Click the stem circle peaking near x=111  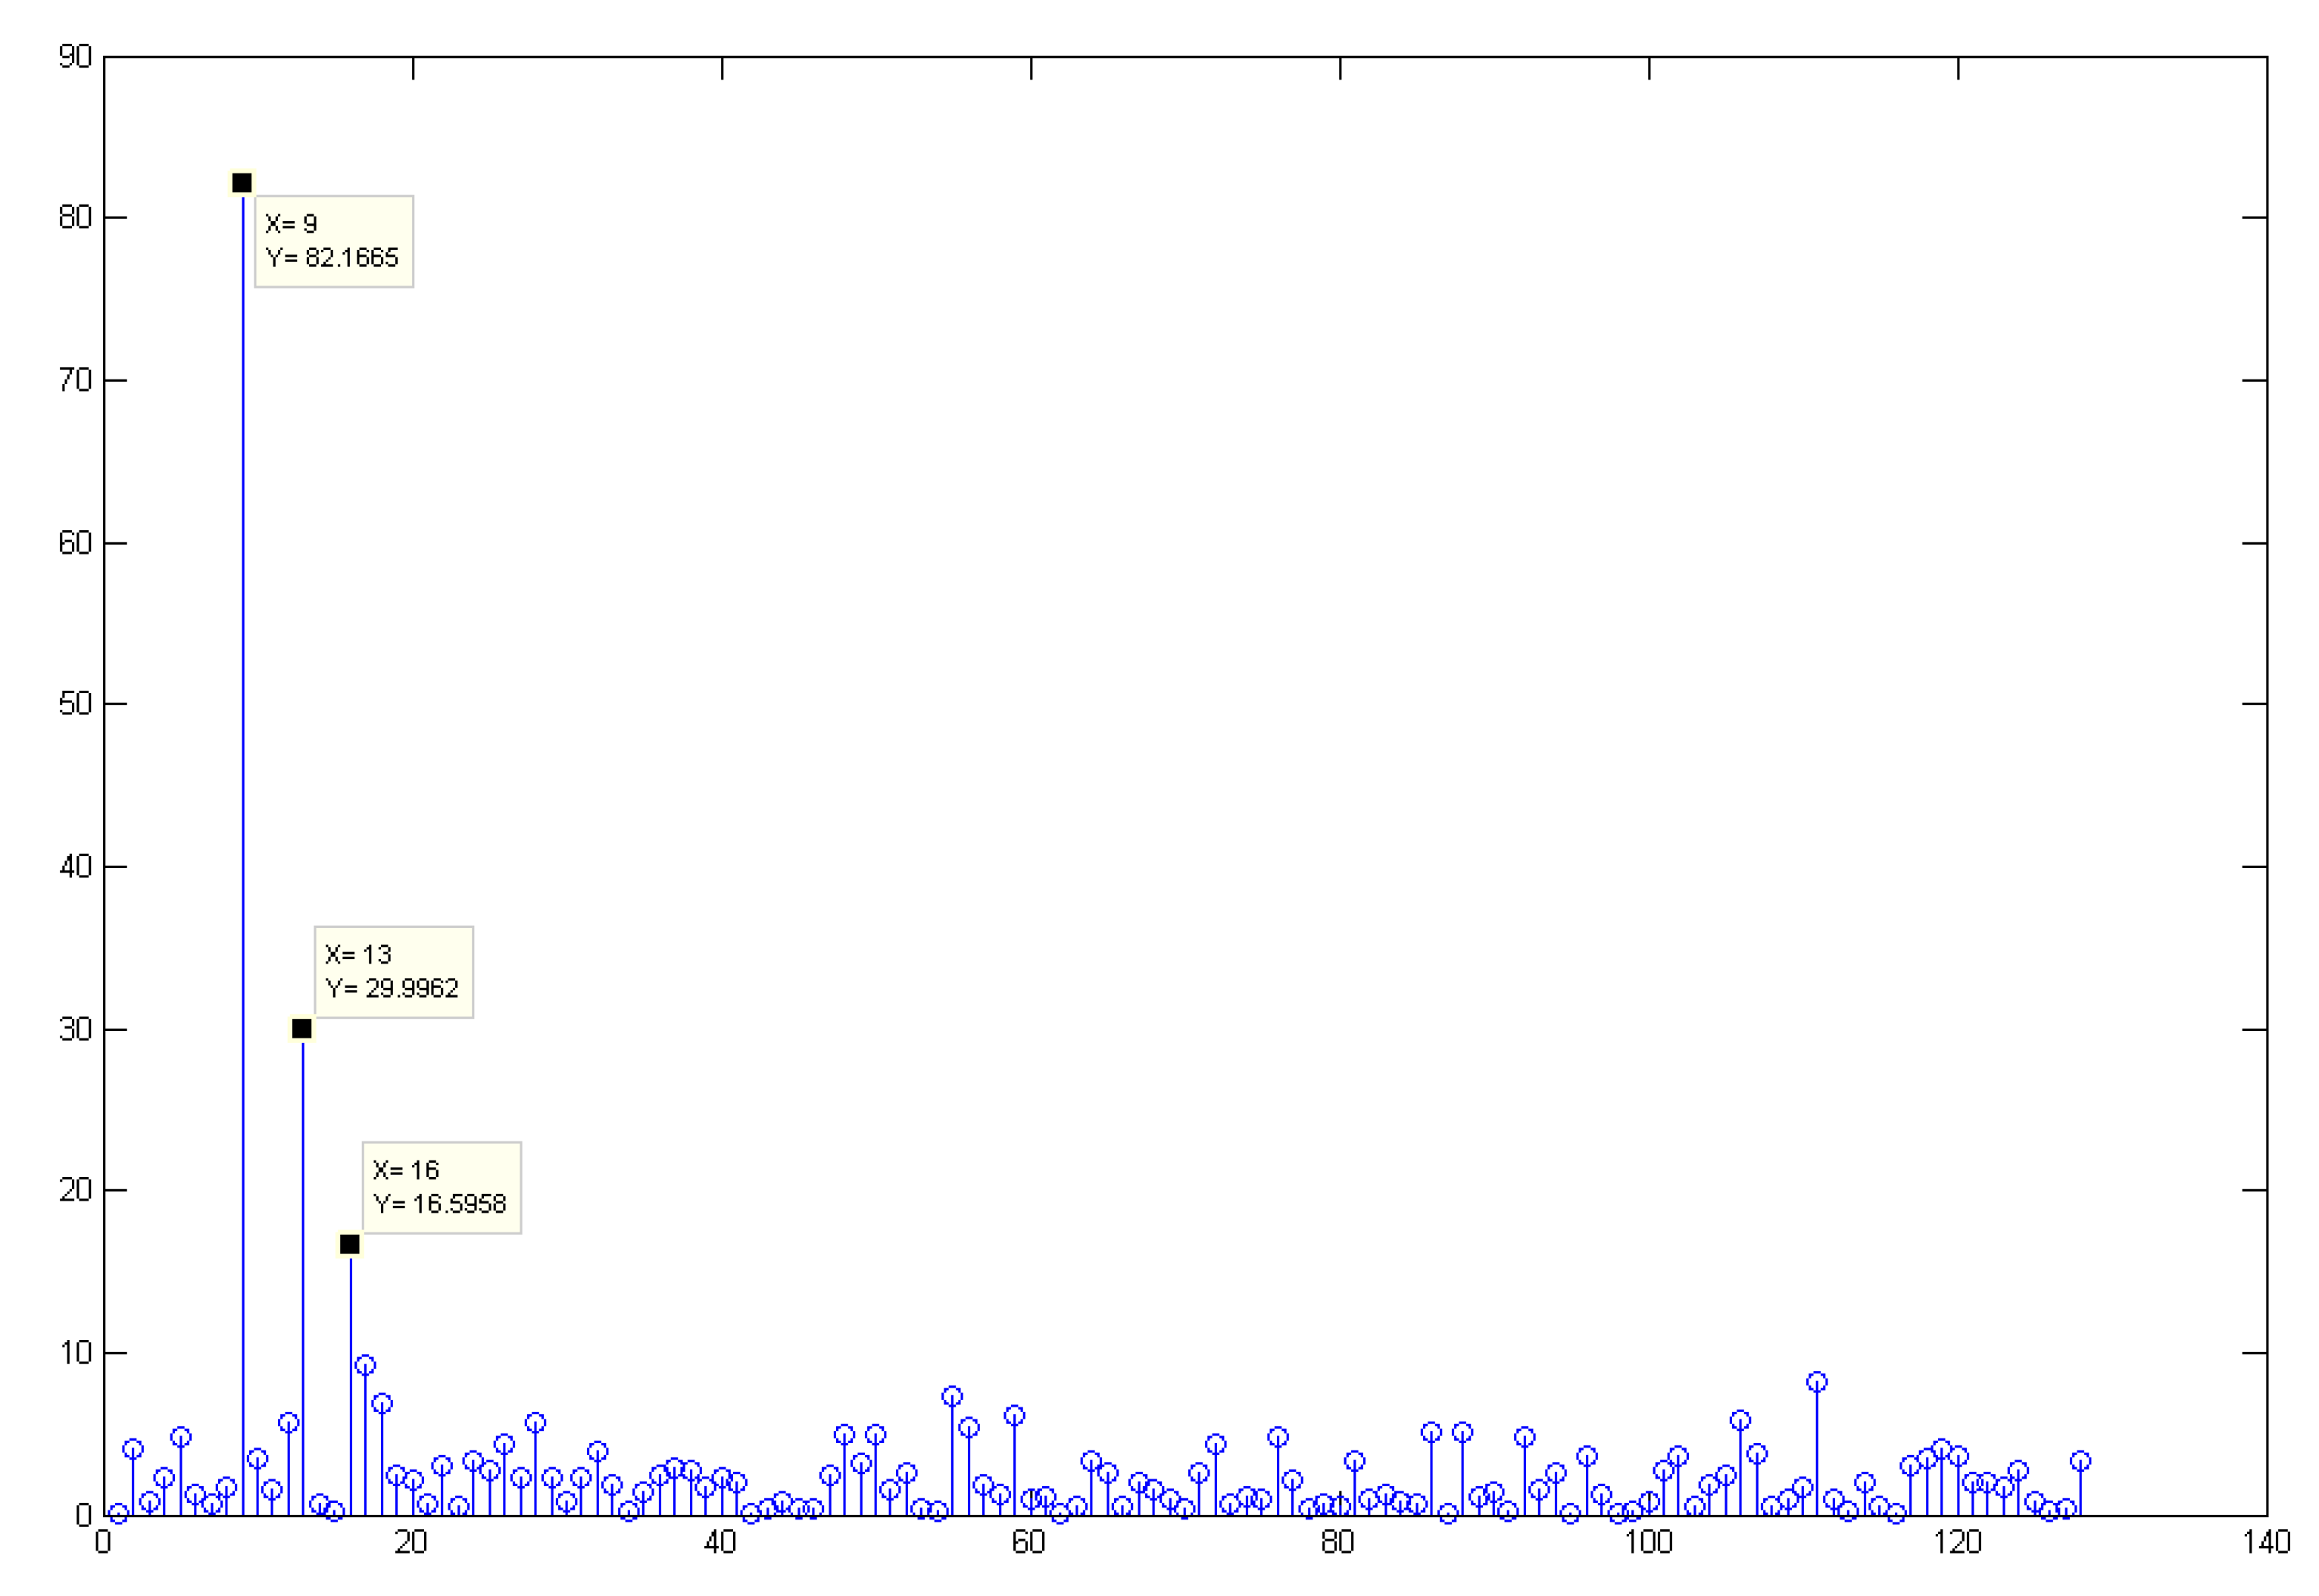coord(1817,1382)
